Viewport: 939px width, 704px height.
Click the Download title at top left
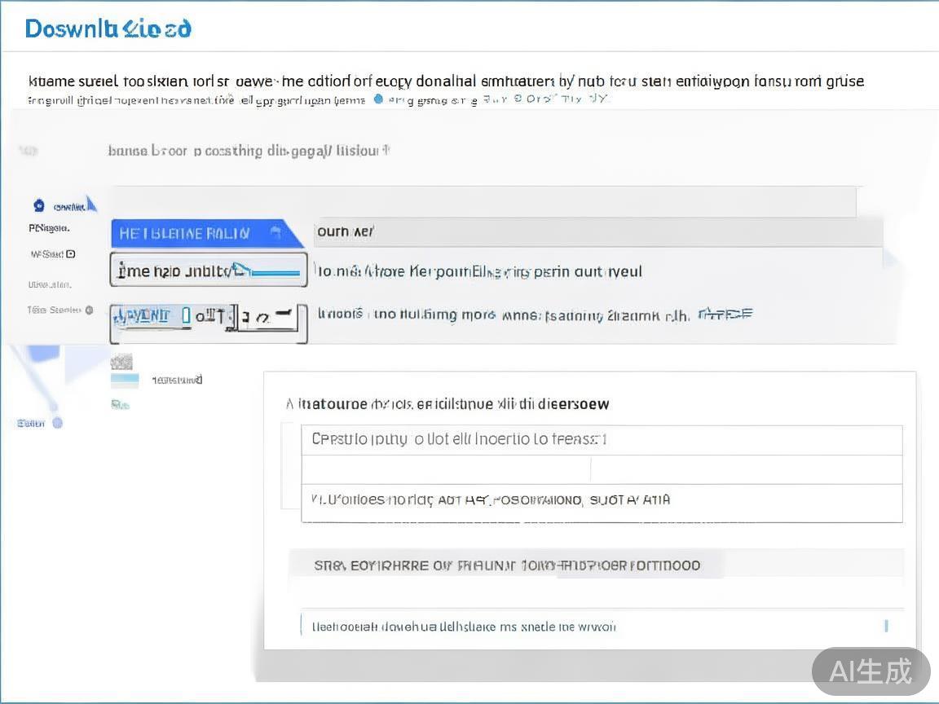(x=108, y=29)
